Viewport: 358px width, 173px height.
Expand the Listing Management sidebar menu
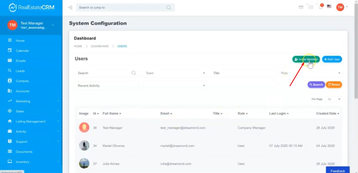[30, 121]
